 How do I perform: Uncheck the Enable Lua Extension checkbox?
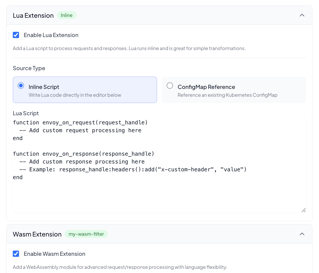[x=16, y=35]
